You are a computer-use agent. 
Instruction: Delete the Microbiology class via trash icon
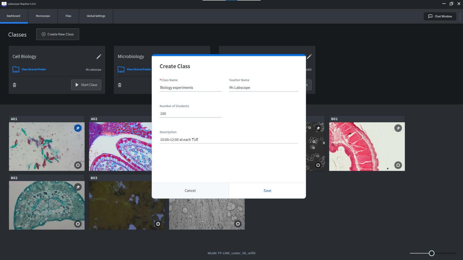119,84
